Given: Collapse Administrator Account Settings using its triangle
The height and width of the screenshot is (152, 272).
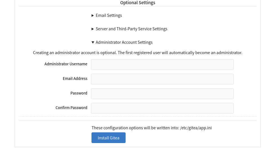Looking at the screenshot, I should click(x=93, y=42).
